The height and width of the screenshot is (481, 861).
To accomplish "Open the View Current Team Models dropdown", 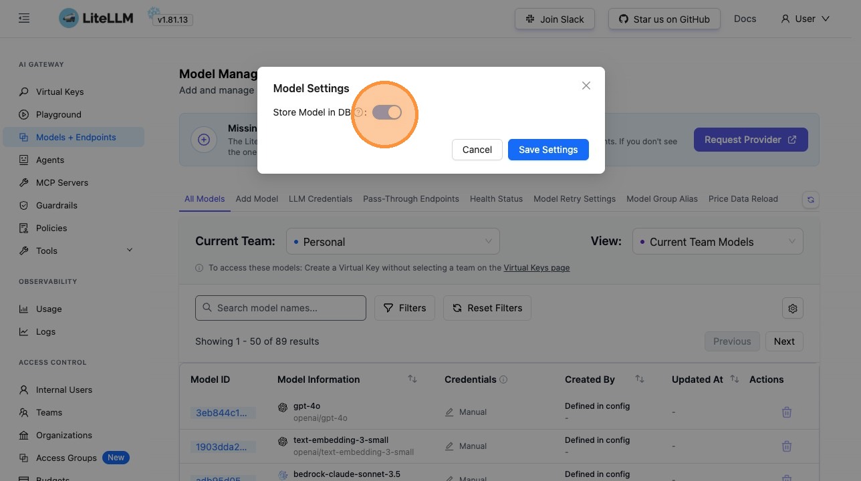I will coord(717,241).
